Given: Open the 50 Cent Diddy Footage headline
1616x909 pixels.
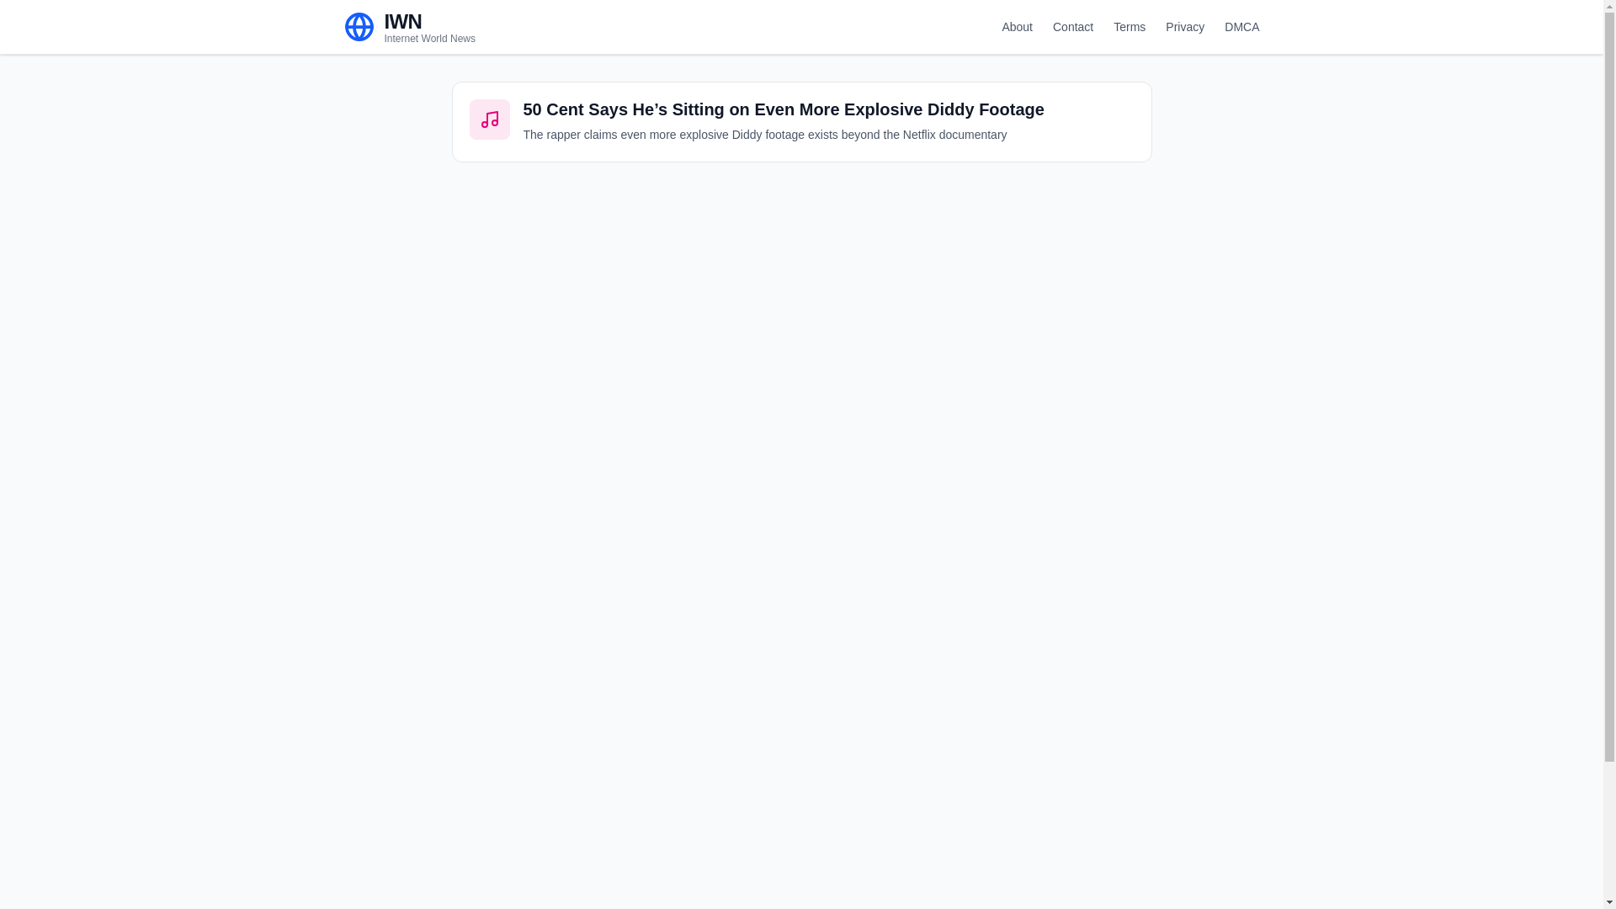Looking at the screenshot, I should click(x=784, y=109).
